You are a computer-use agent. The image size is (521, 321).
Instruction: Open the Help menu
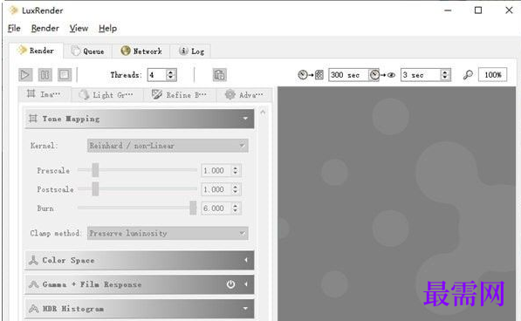107,29
